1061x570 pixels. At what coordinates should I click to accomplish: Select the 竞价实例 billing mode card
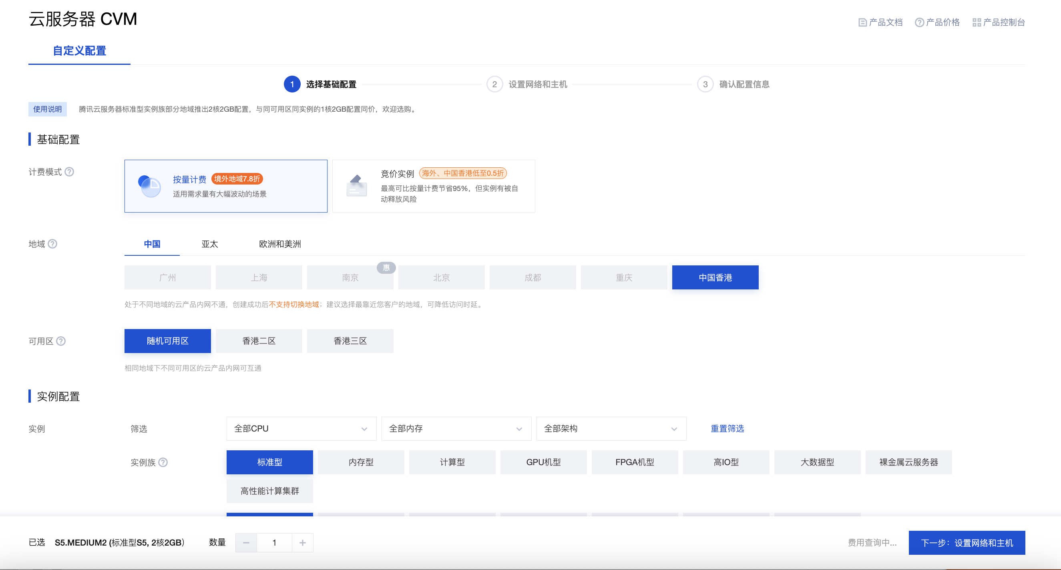433,186
